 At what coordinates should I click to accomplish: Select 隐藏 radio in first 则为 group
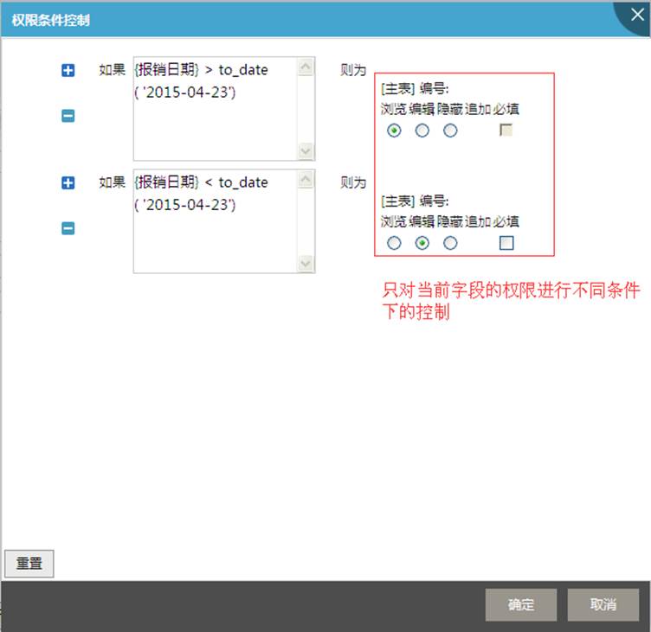(x=450, y=131)
